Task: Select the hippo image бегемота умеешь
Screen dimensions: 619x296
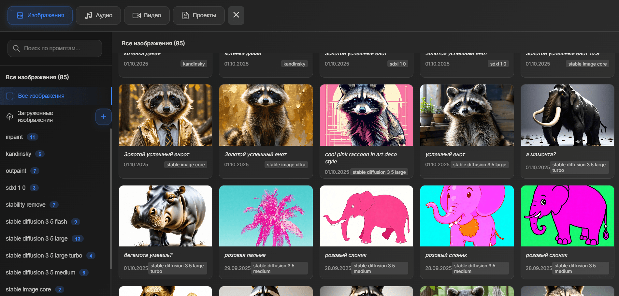Action: click(x=166, y=216)
